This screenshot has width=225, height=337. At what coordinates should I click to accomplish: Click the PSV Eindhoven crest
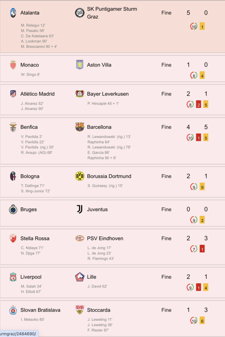coord(79,238)
